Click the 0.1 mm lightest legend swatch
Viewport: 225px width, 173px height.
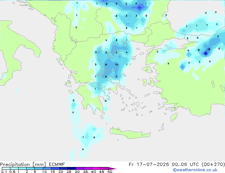[6, 168]
